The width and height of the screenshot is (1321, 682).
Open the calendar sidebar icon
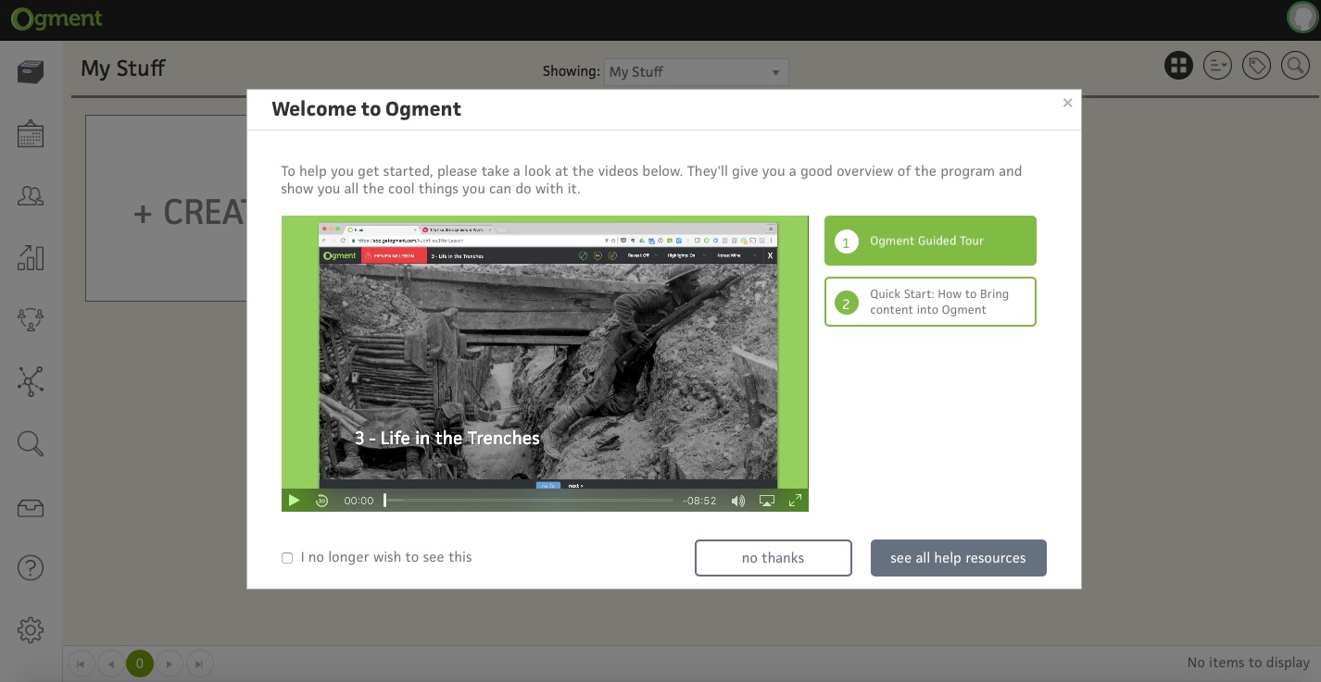click(31, 134)
